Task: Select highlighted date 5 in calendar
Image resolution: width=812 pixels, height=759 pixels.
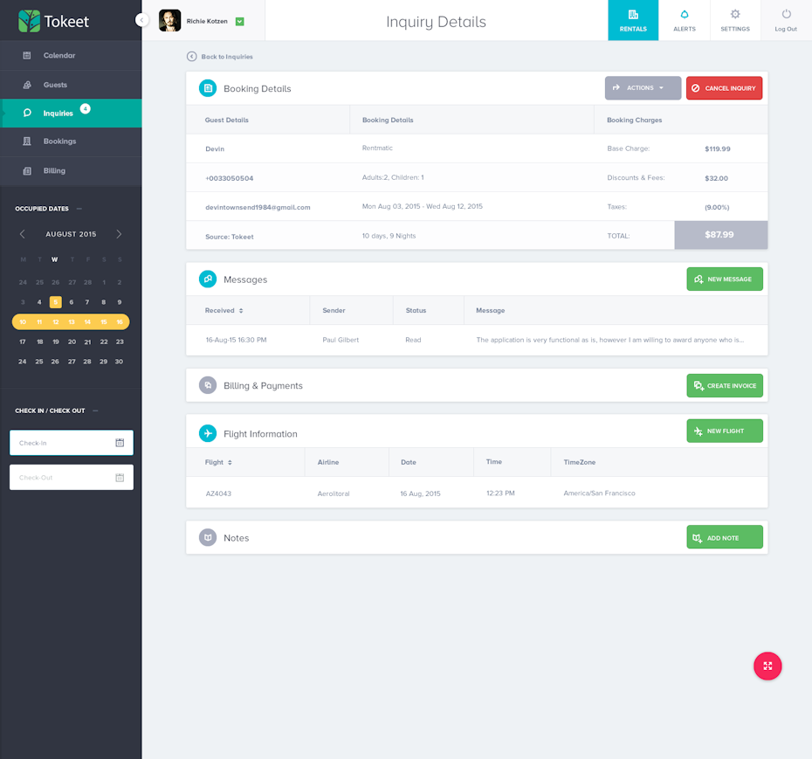Action: [55, 302]
